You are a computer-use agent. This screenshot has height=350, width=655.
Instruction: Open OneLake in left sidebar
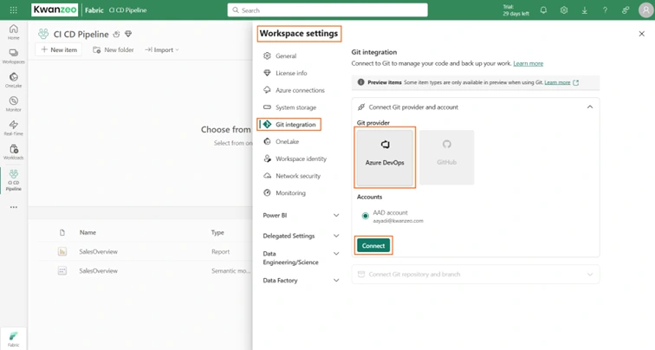point(13,81)
